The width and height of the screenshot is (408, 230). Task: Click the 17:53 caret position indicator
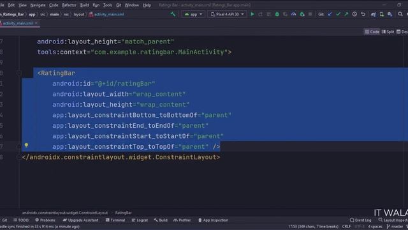click(313, 227)
